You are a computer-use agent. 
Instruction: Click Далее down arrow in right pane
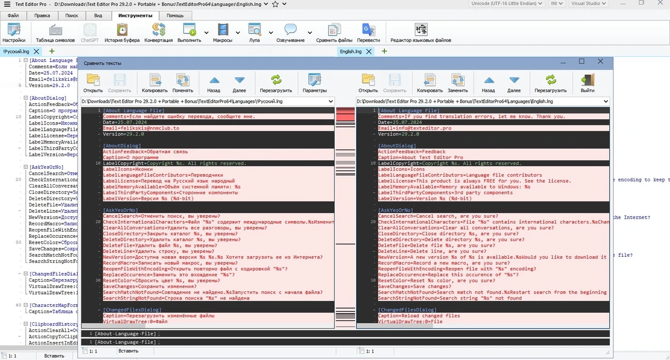(x=514, y=83)
